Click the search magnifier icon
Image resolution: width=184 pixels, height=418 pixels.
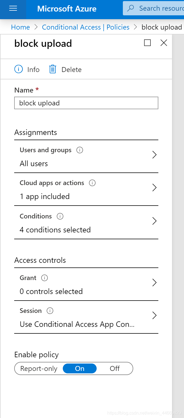[x=131, y=8]
